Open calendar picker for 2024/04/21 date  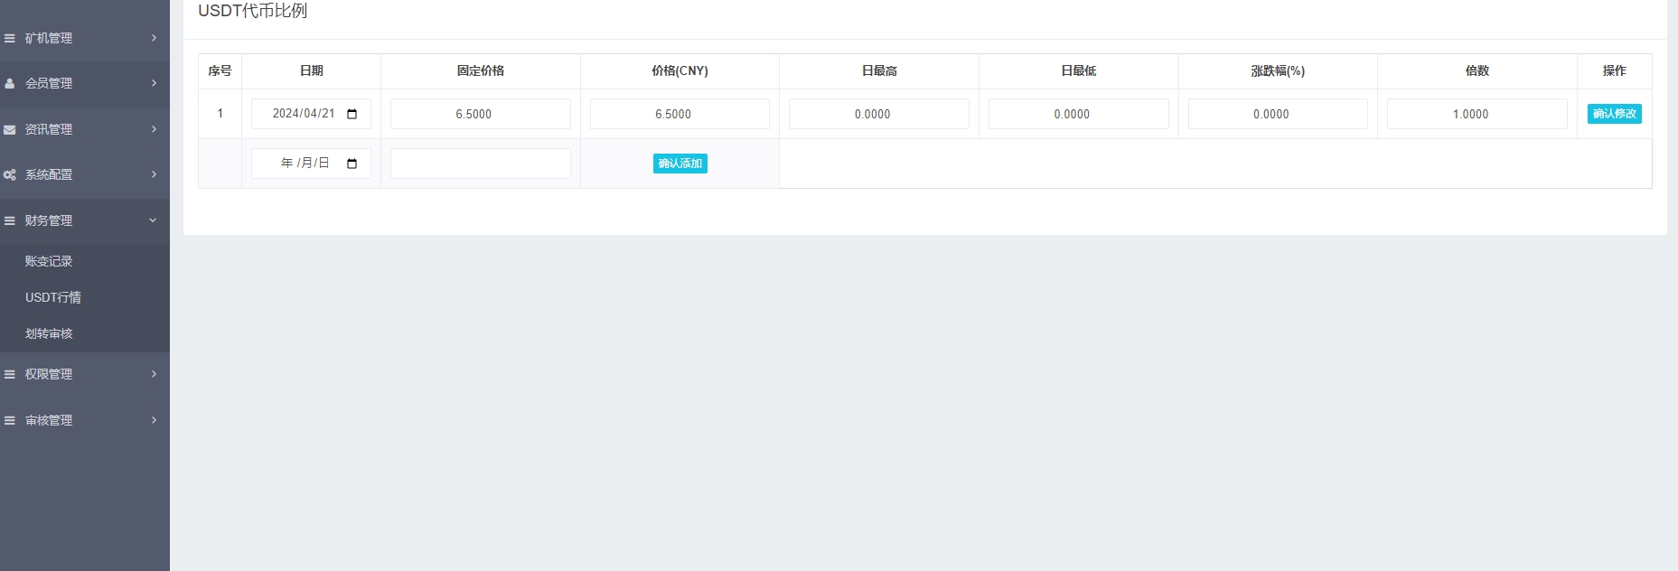(x=352, y=114)
